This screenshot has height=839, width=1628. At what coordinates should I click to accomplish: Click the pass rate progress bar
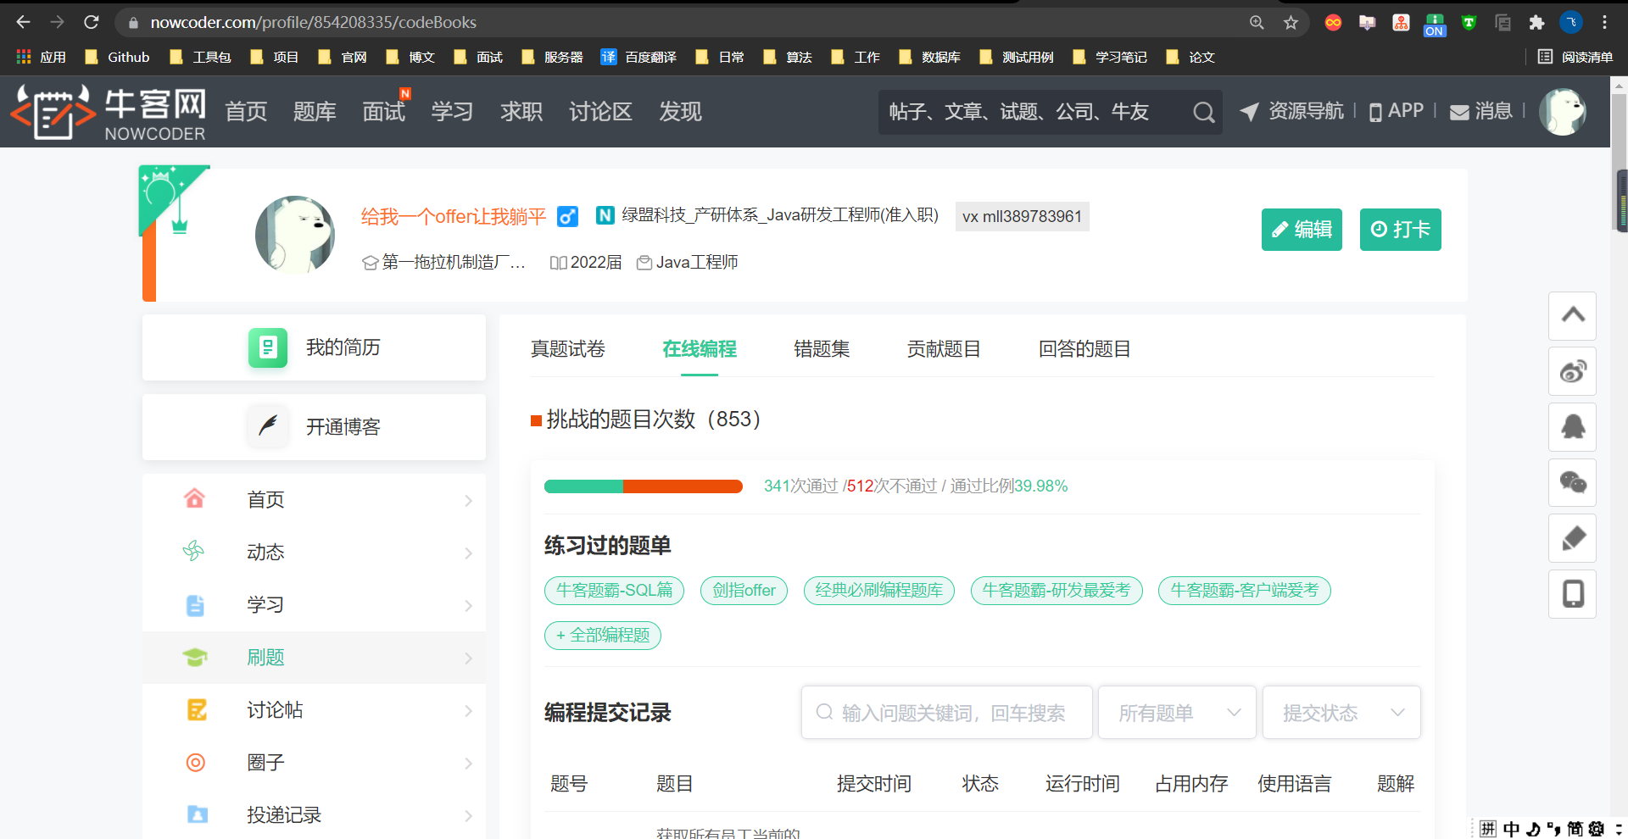pos(643,486)
